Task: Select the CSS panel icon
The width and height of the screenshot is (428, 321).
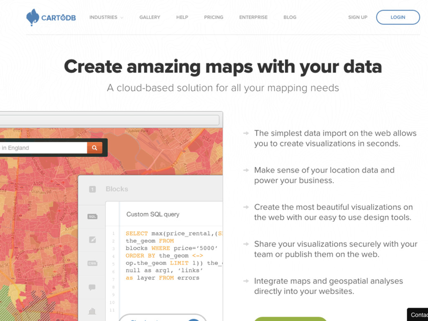Action: pyautogui.click(x=92, y=263)
